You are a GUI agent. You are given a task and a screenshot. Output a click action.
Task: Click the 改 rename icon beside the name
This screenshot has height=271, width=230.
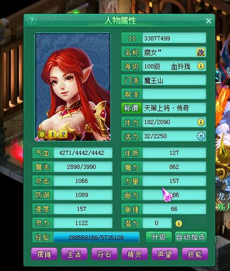click(200, 52)
